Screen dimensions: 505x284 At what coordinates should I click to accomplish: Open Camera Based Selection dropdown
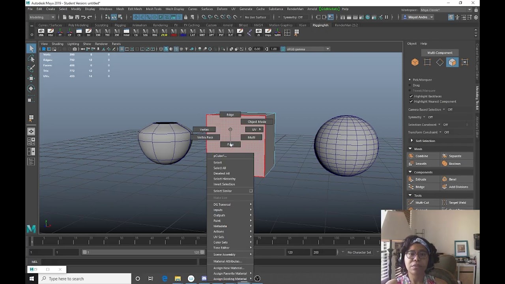444,110
